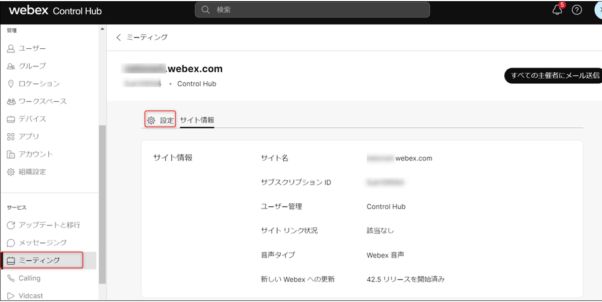Click the webex Control Hub logo
This screenshot has height=302, width=602.
(x=55, y=10)
